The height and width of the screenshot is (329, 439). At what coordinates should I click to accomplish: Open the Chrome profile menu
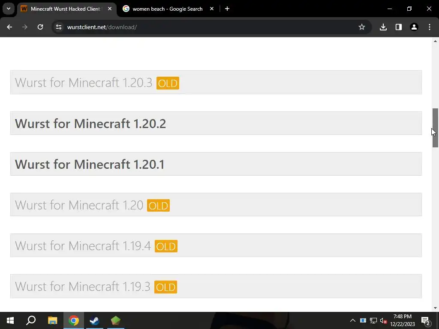point(414,27)
